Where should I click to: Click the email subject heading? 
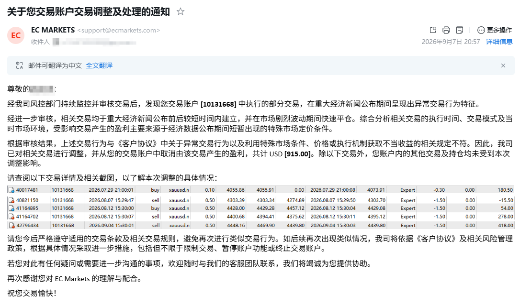tap(89, 11)
